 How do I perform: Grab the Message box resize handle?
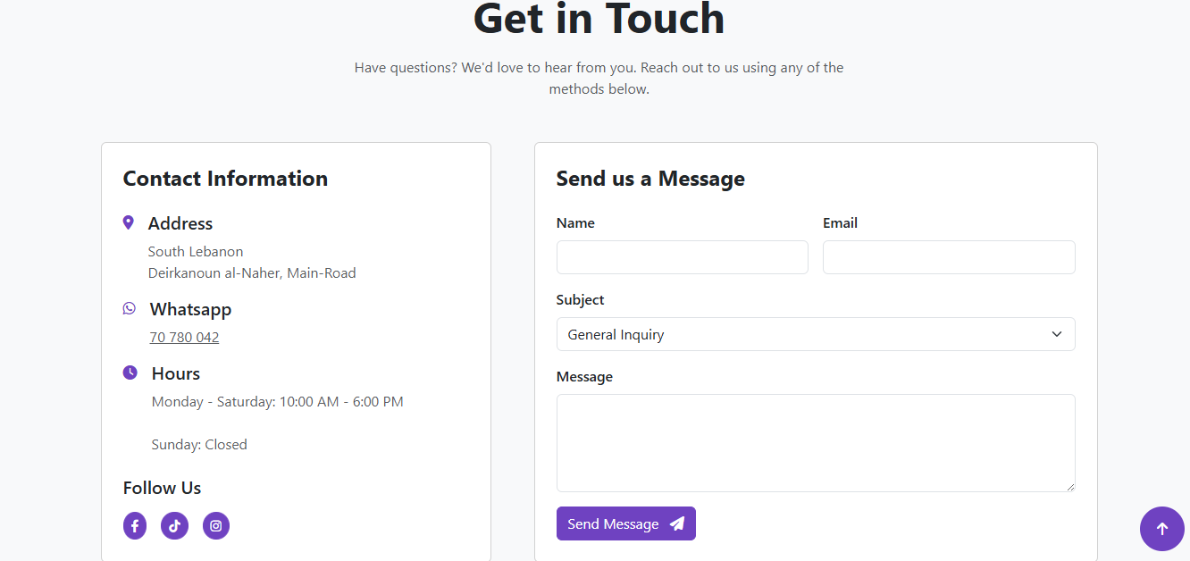pyautogui.click(x=1069, y=486)
